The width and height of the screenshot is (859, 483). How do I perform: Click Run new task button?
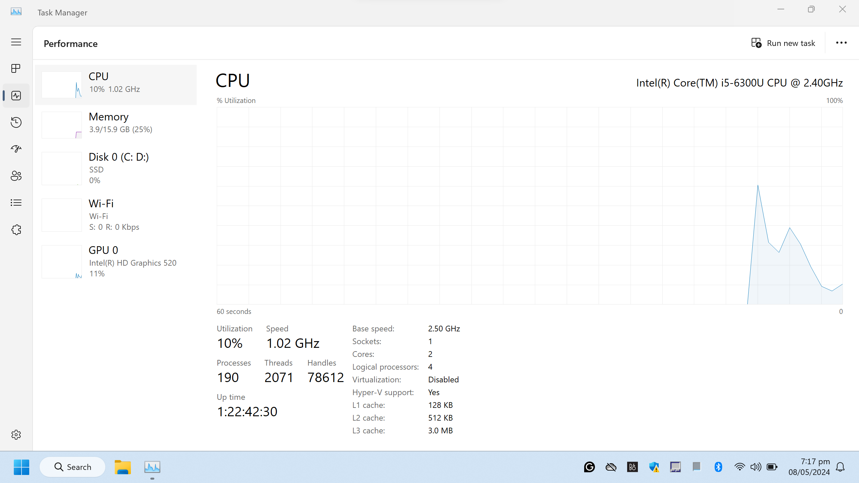pos(783,43)
